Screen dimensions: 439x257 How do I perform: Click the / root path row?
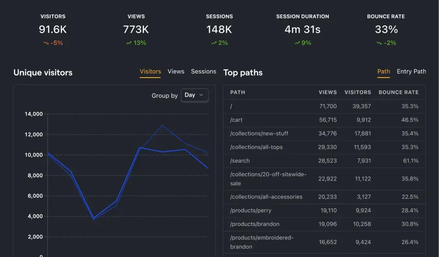pyautogui.click(x=324, y=106)
